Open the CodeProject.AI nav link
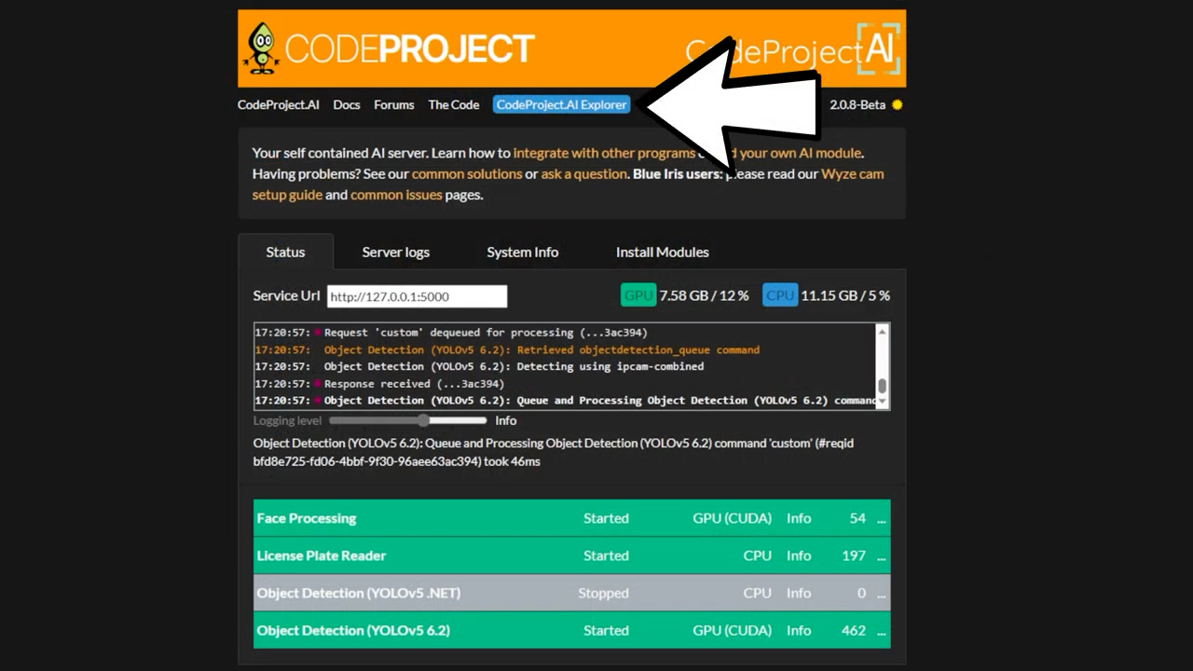This screenshot has width=1193, height=671. pyautogui.click(x=278, y=104)
